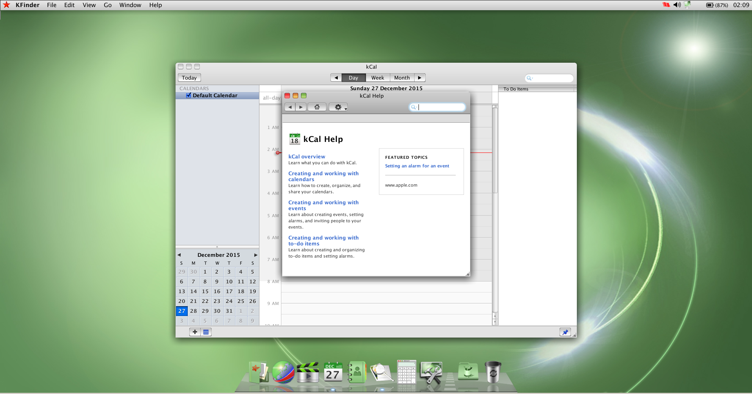The width and height of the screenshot is (752, 394).
Task: Add a new calendar with plus button
Action: click(x=195, y=332)
